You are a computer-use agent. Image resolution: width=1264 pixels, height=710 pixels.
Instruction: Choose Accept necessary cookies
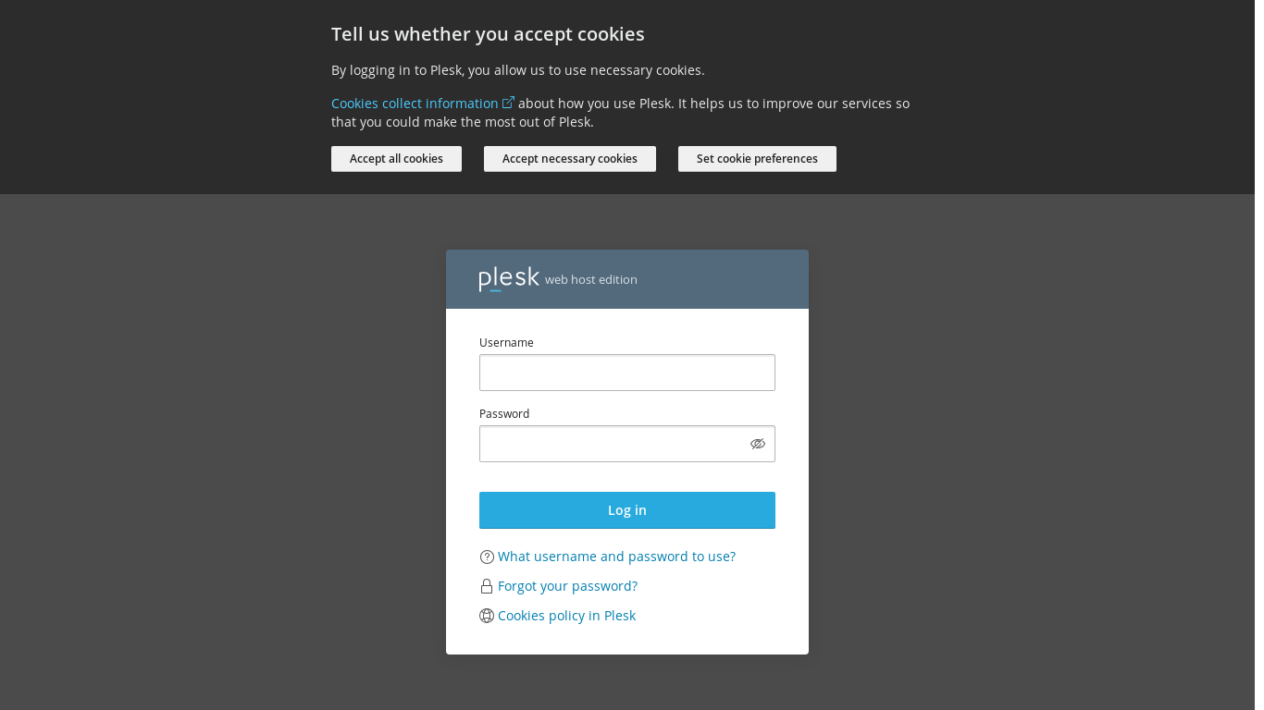(570, 159)
